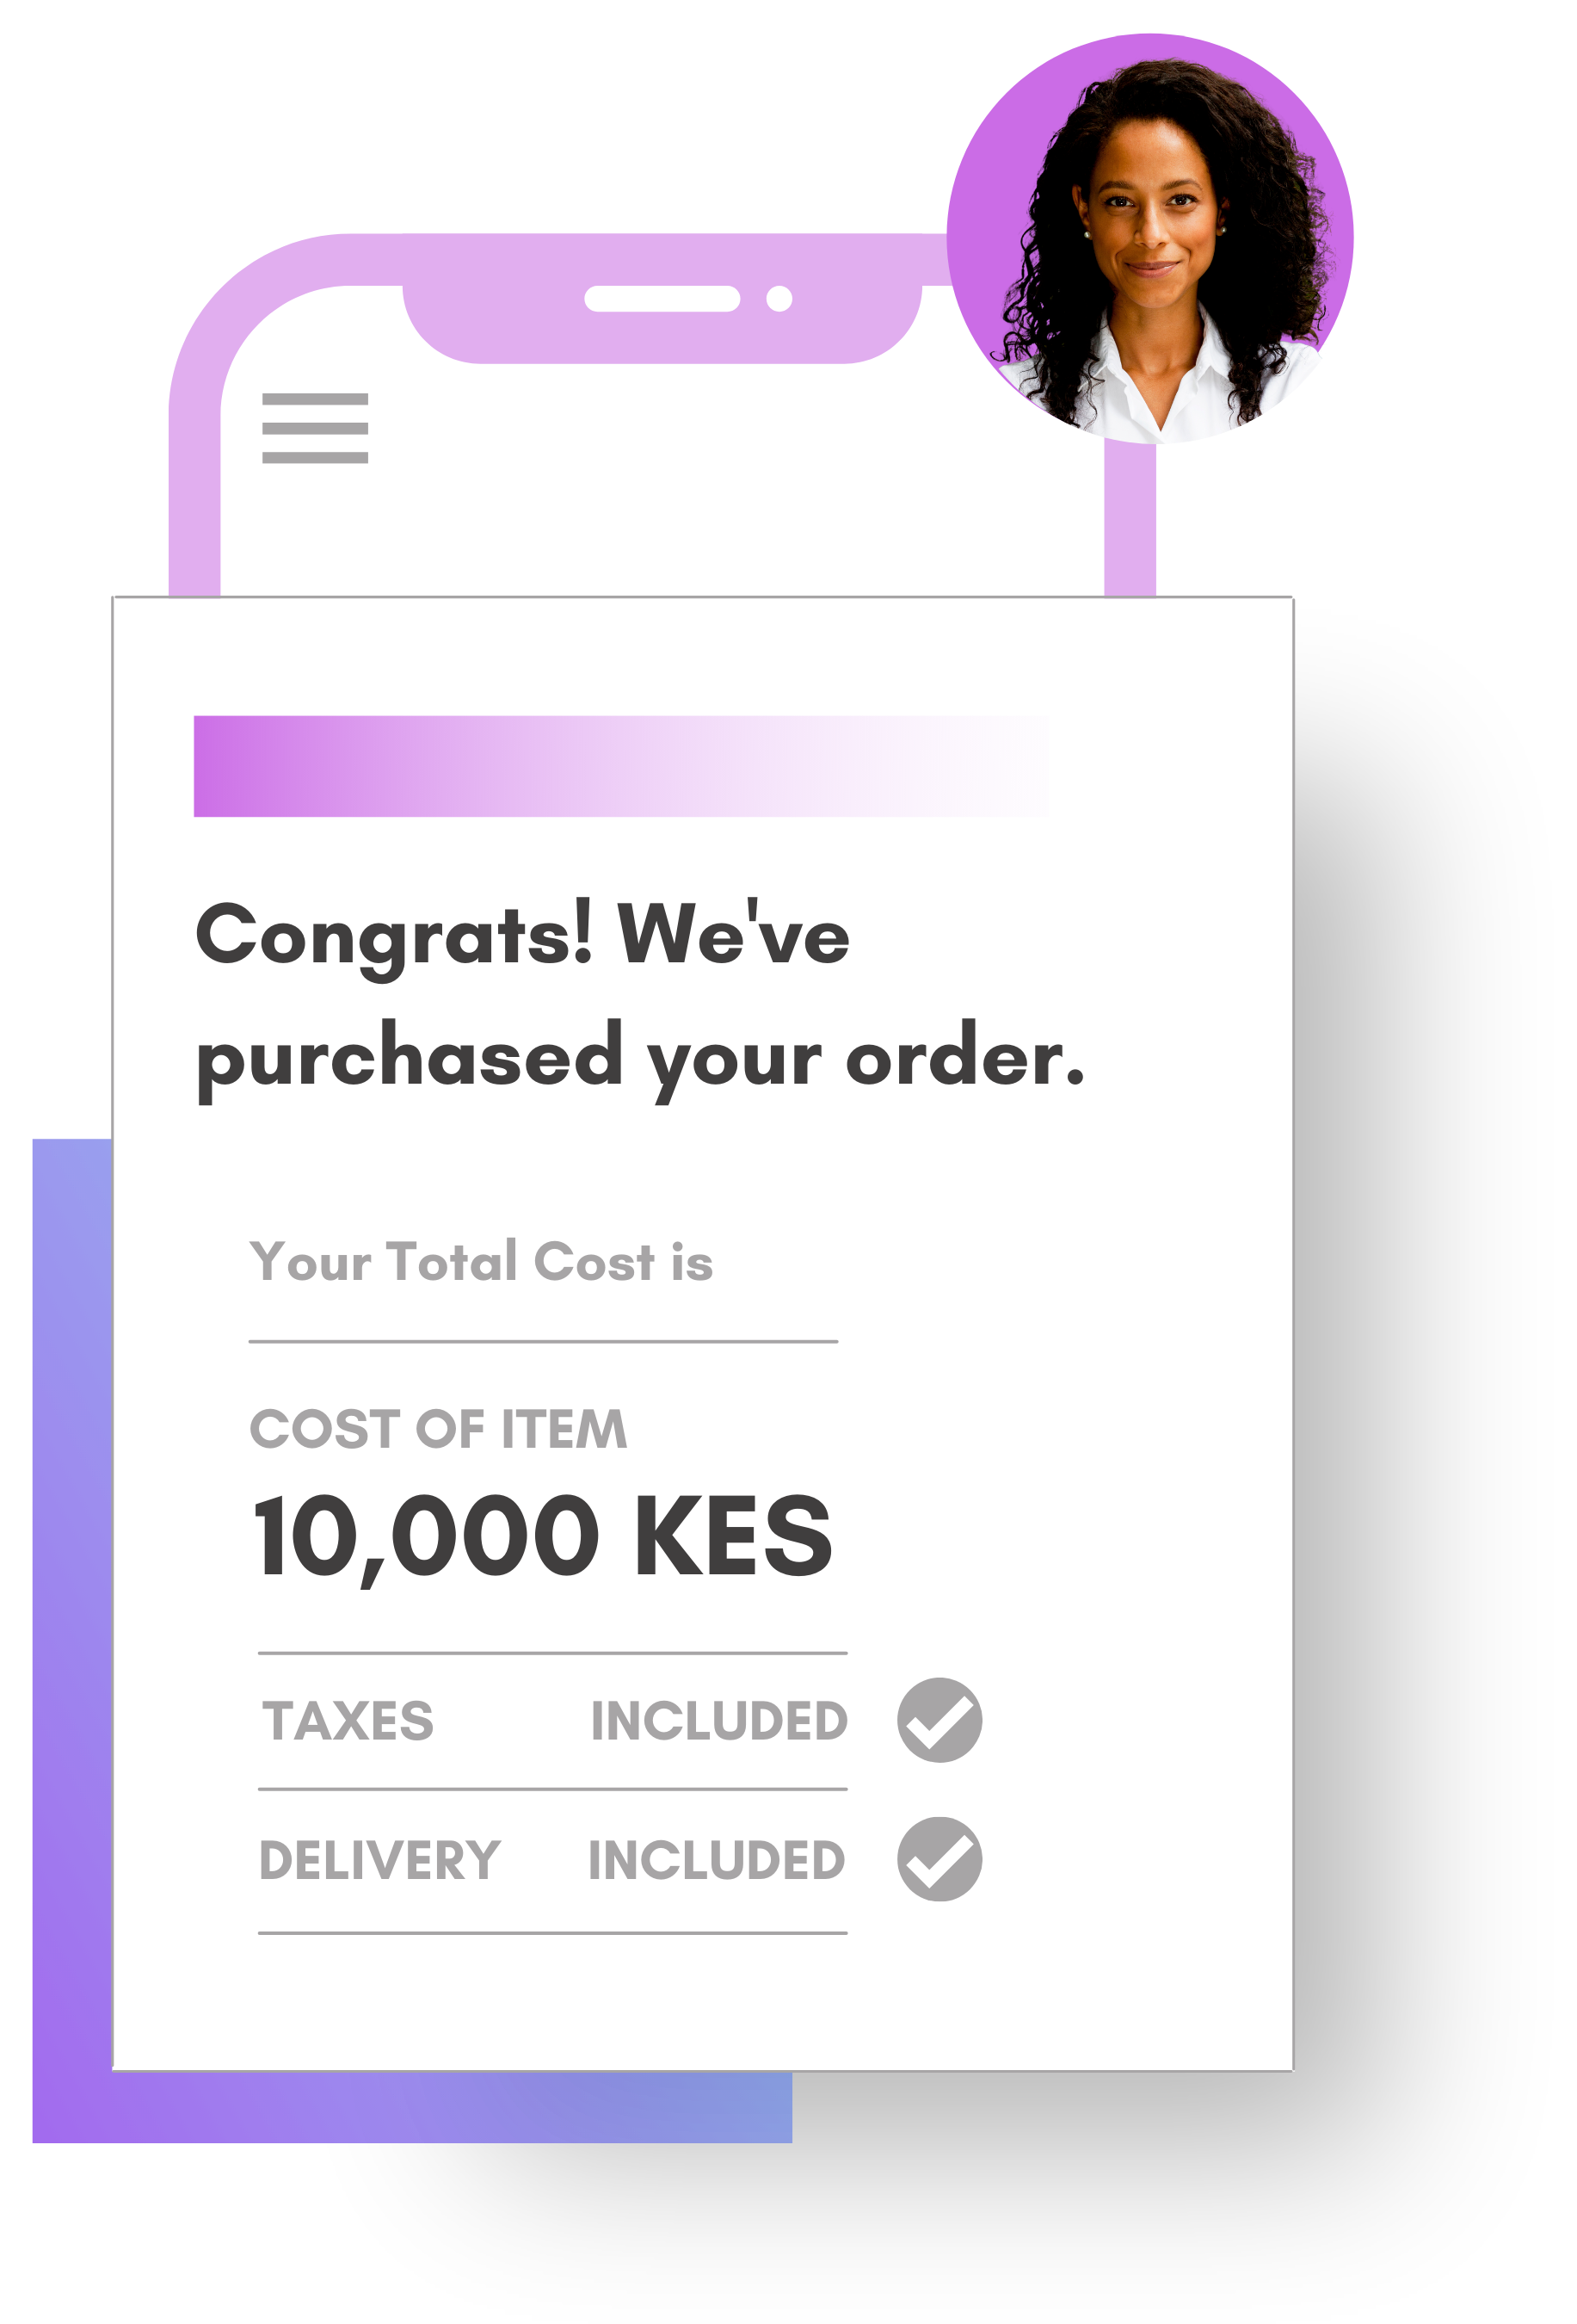1577x2324 pixels.
Task: Click the Your Total Cost is label
Action: (481, 1261)
